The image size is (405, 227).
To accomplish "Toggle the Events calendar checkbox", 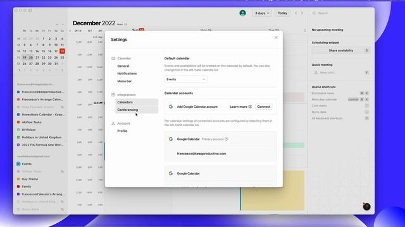I will pos(18,164).
